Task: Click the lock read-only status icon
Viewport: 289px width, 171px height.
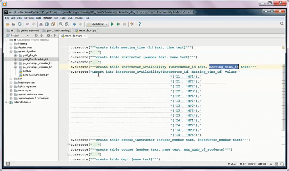Action: point(270,164)
